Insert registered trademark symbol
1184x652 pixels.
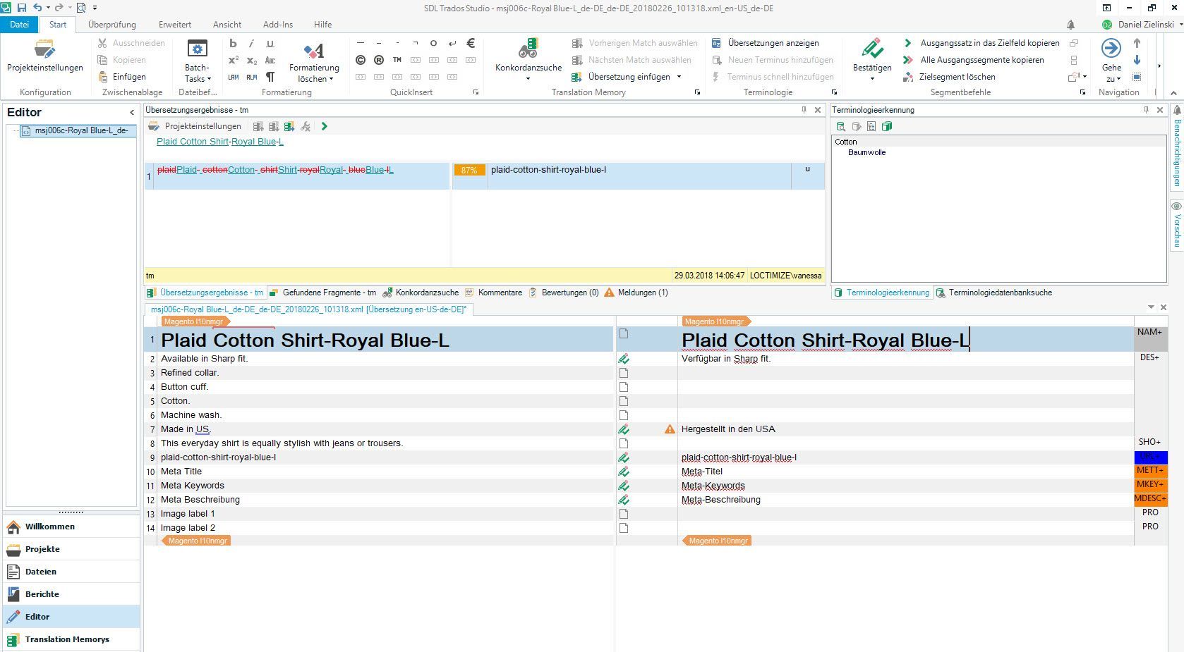(x=379, y=60)
